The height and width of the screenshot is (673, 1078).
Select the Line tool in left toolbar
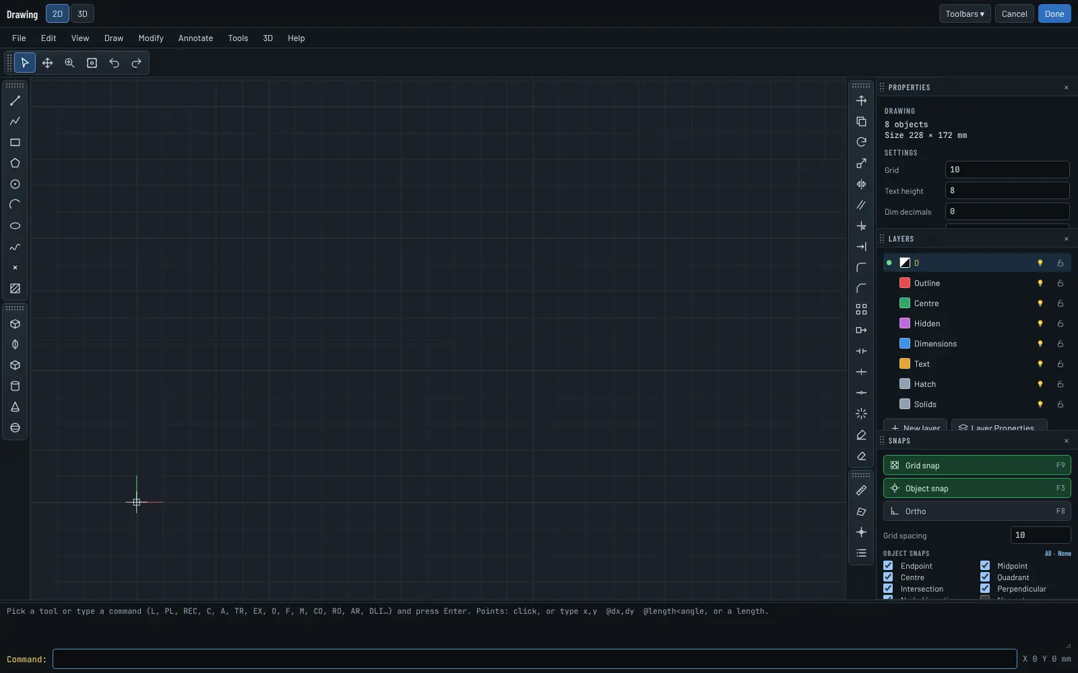[x=15, y=101]
